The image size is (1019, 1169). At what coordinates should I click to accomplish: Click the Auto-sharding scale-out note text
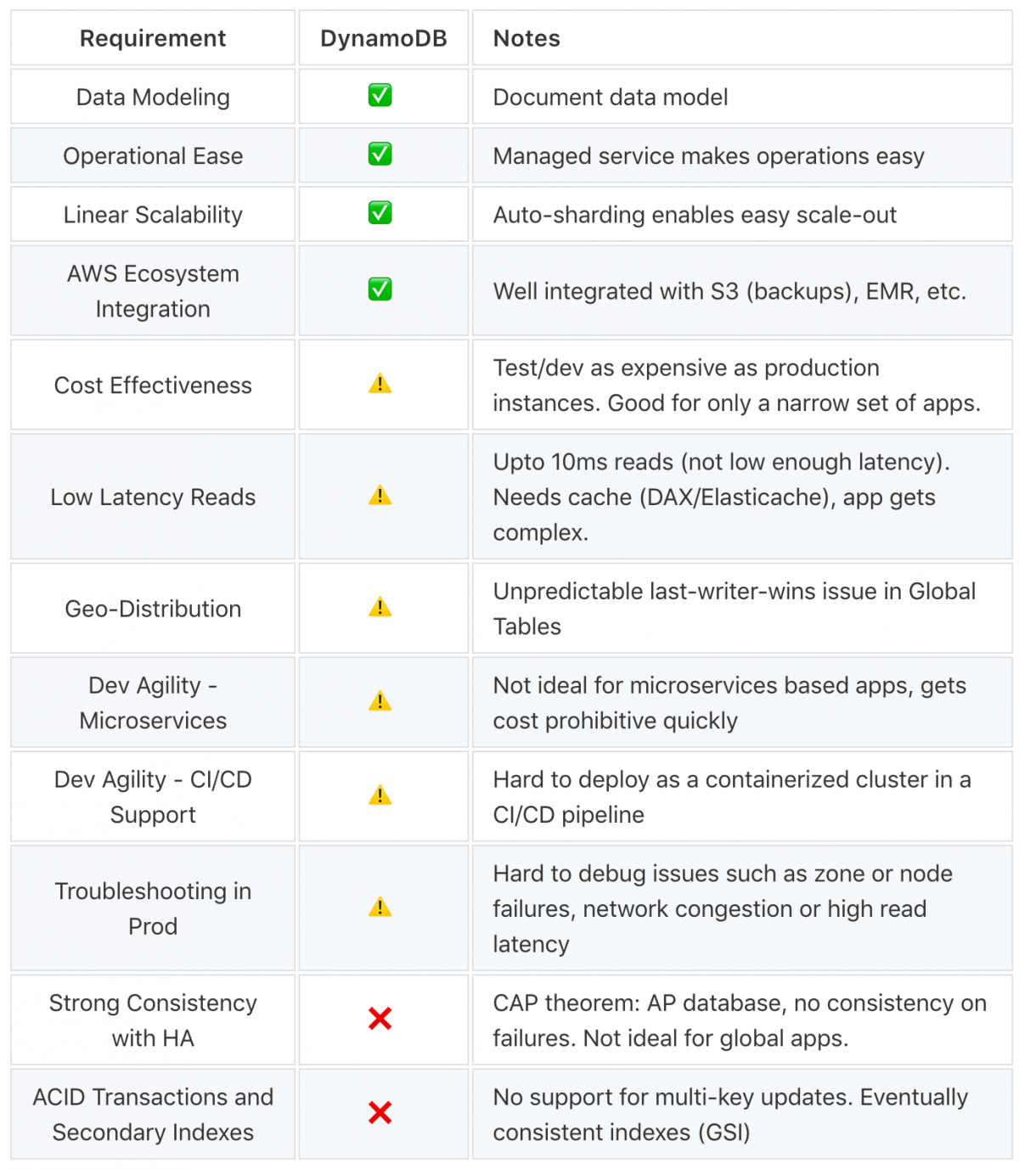tap(694, 215)
